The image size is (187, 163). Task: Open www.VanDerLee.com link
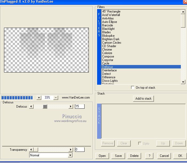(76, 97)
